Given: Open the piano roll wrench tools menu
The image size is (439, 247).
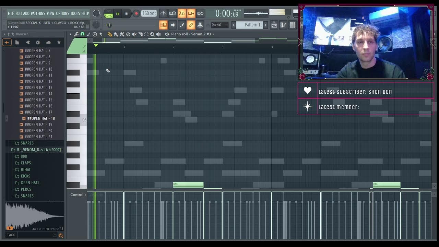Looking at the screenshot, I should pos(76,34).
